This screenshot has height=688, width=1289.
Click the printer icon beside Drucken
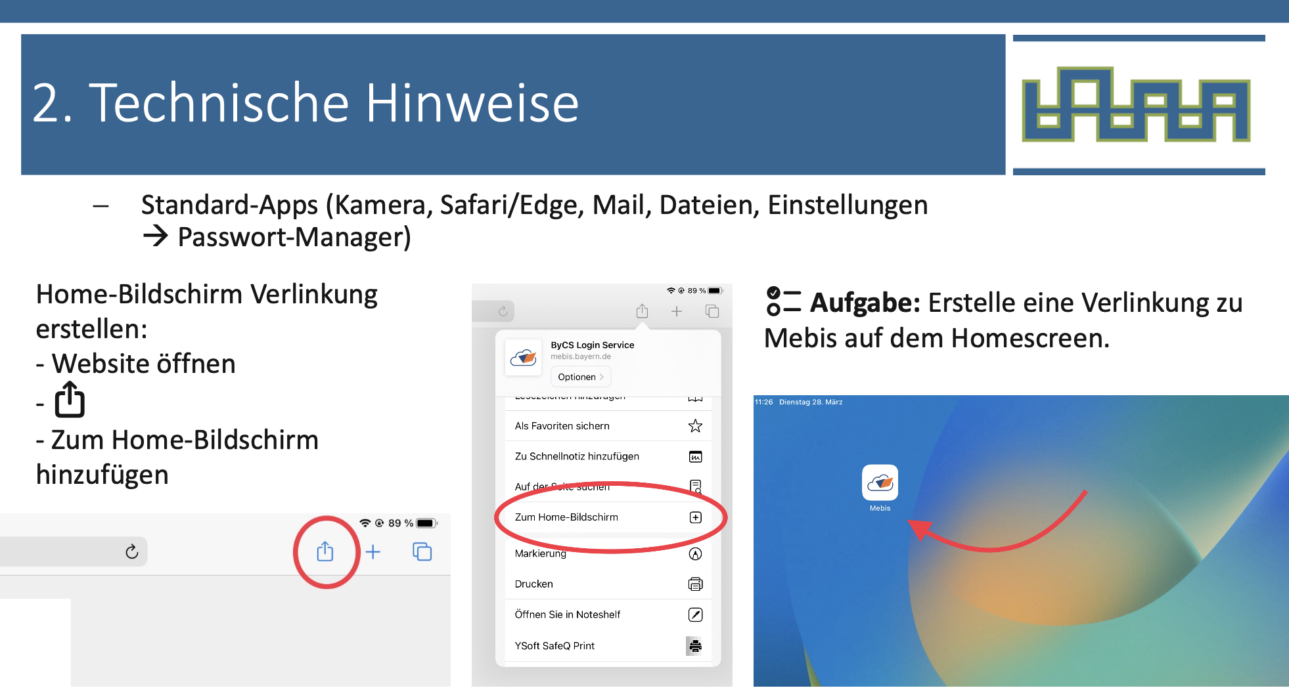click(x=695, y=584)
